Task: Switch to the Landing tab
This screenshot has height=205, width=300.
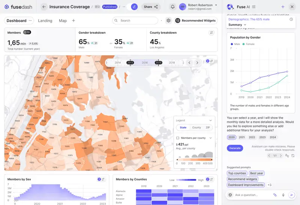Action: tap(45, 21)
